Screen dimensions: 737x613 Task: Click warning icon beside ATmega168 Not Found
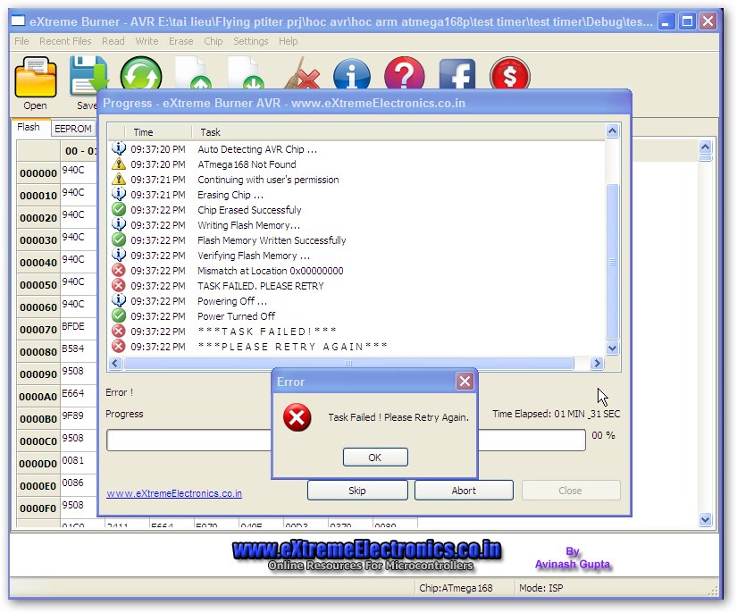click(x=119, y=164)
